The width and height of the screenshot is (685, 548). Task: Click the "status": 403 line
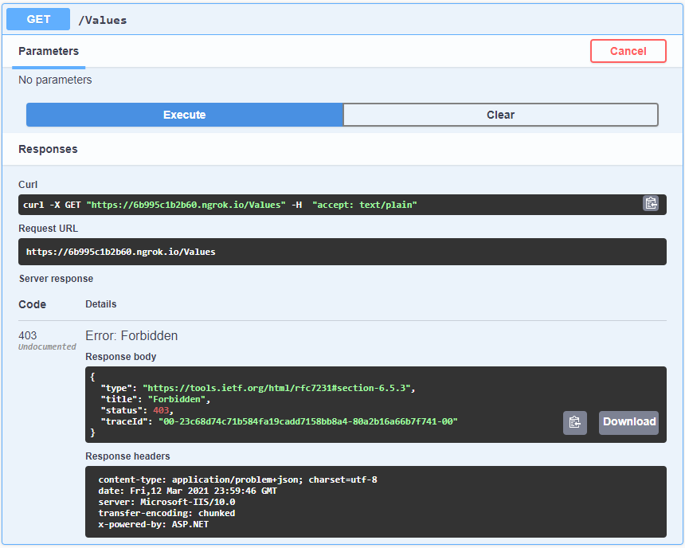[137, 410]
